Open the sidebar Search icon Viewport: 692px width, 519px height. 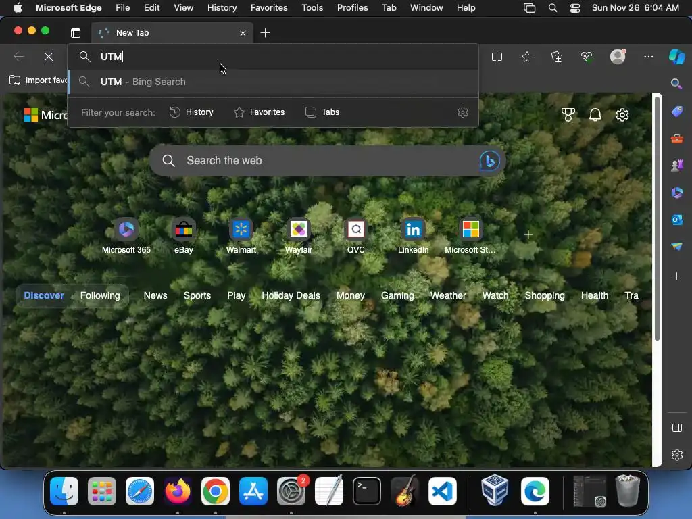click(676, 83)
